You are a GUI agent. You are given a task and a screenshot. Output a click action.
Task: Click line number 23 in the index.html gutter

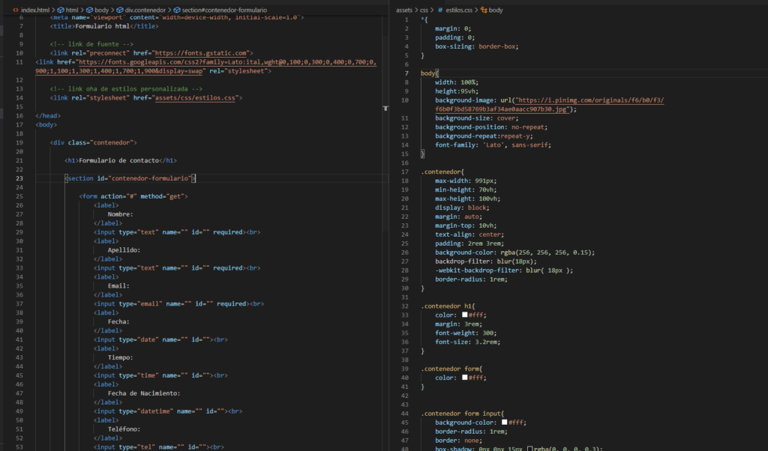[19, 178]
